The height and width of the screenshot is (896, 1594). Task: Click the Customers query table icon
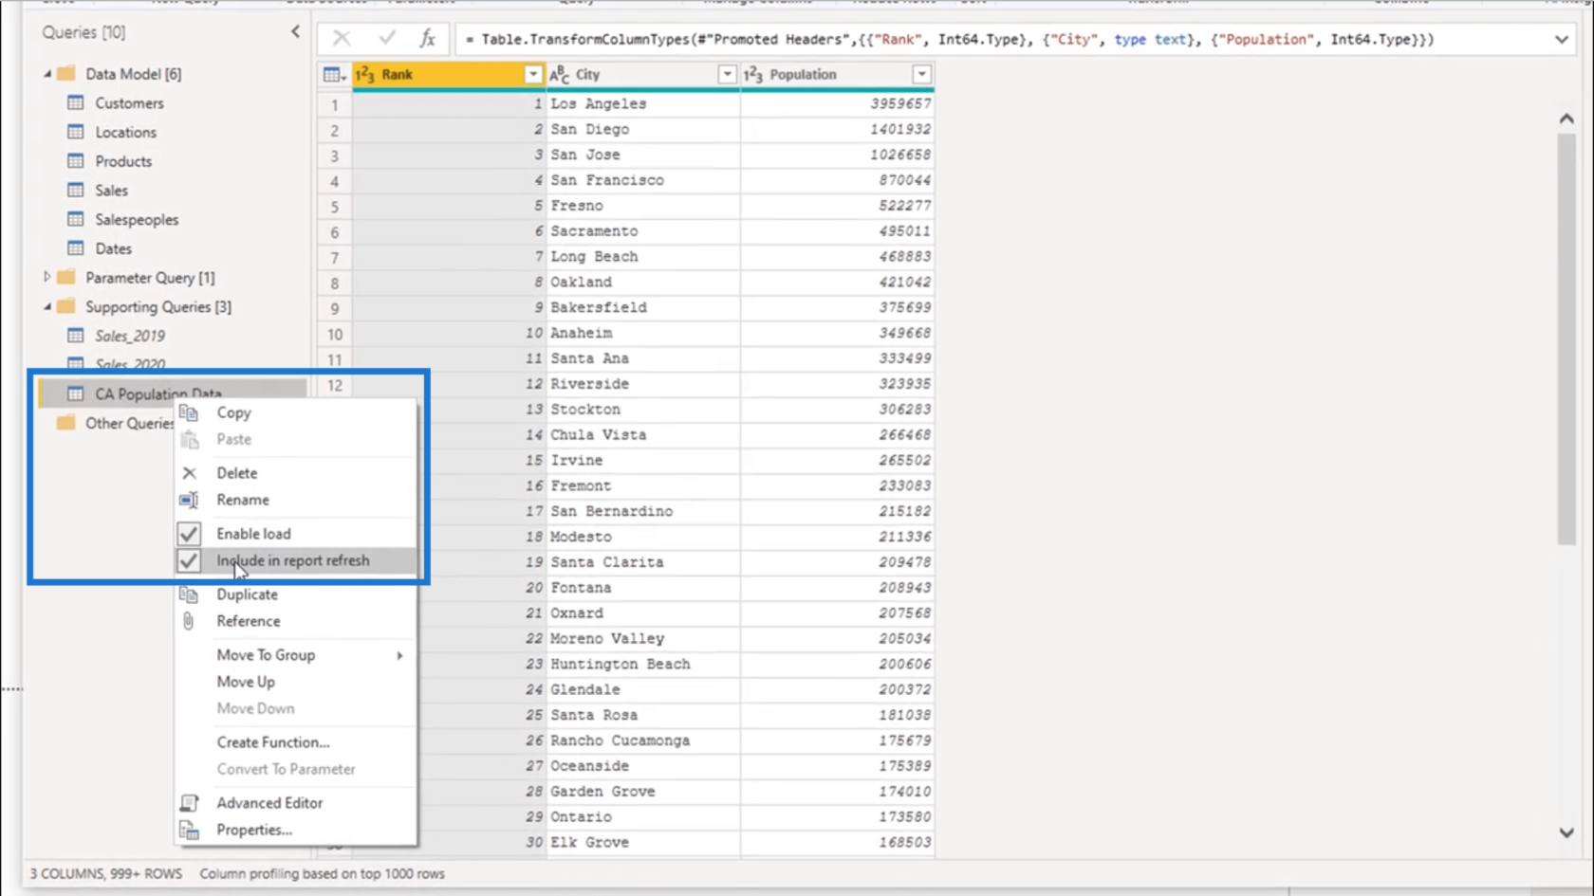[x=76, y=102]
